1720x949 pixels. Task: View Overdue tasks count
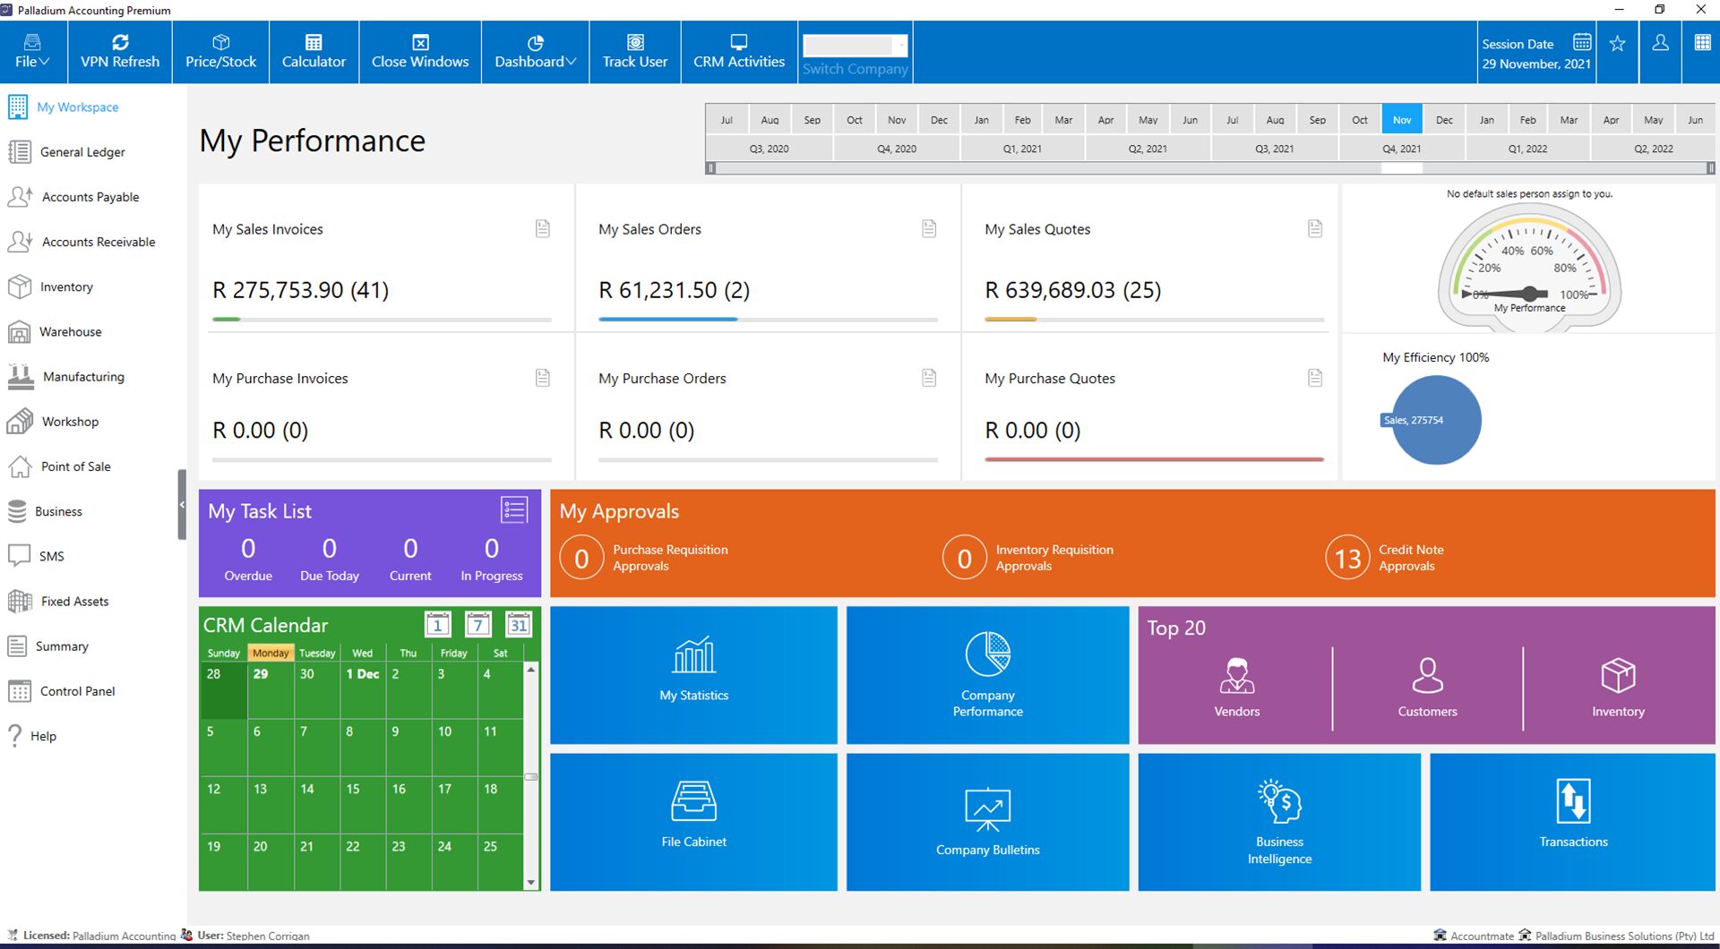248,559
